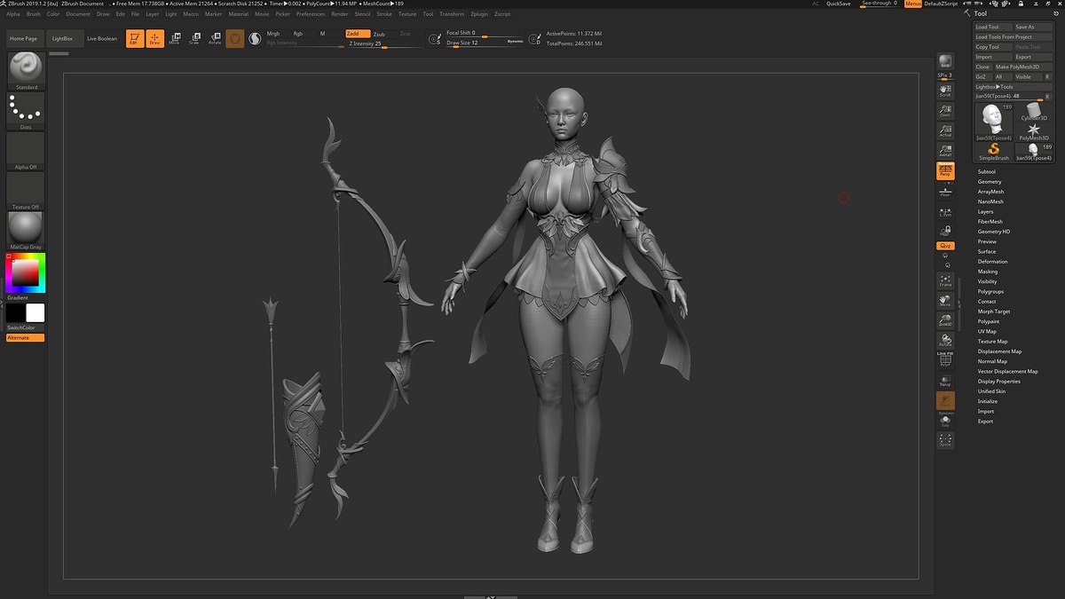The image size is (1065, 599).
Task: Expand the ArrayMesh section
Action: pos(990,191)
